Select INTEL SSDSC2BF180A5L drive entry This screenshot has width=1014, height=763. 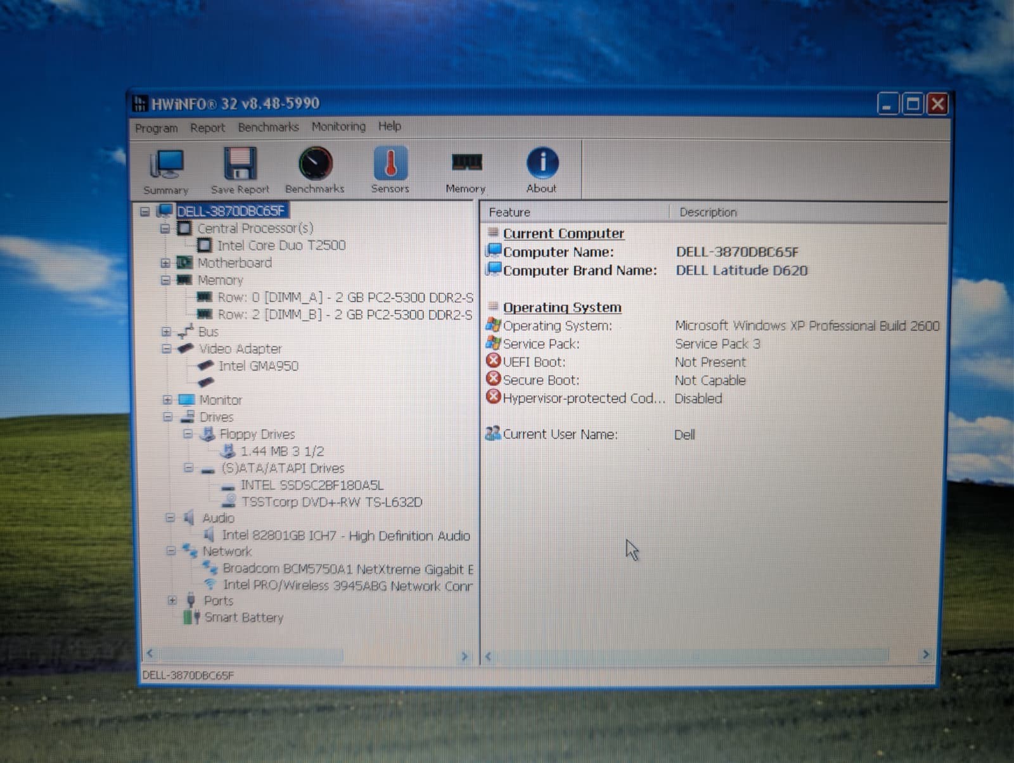[x=312, y=485]
